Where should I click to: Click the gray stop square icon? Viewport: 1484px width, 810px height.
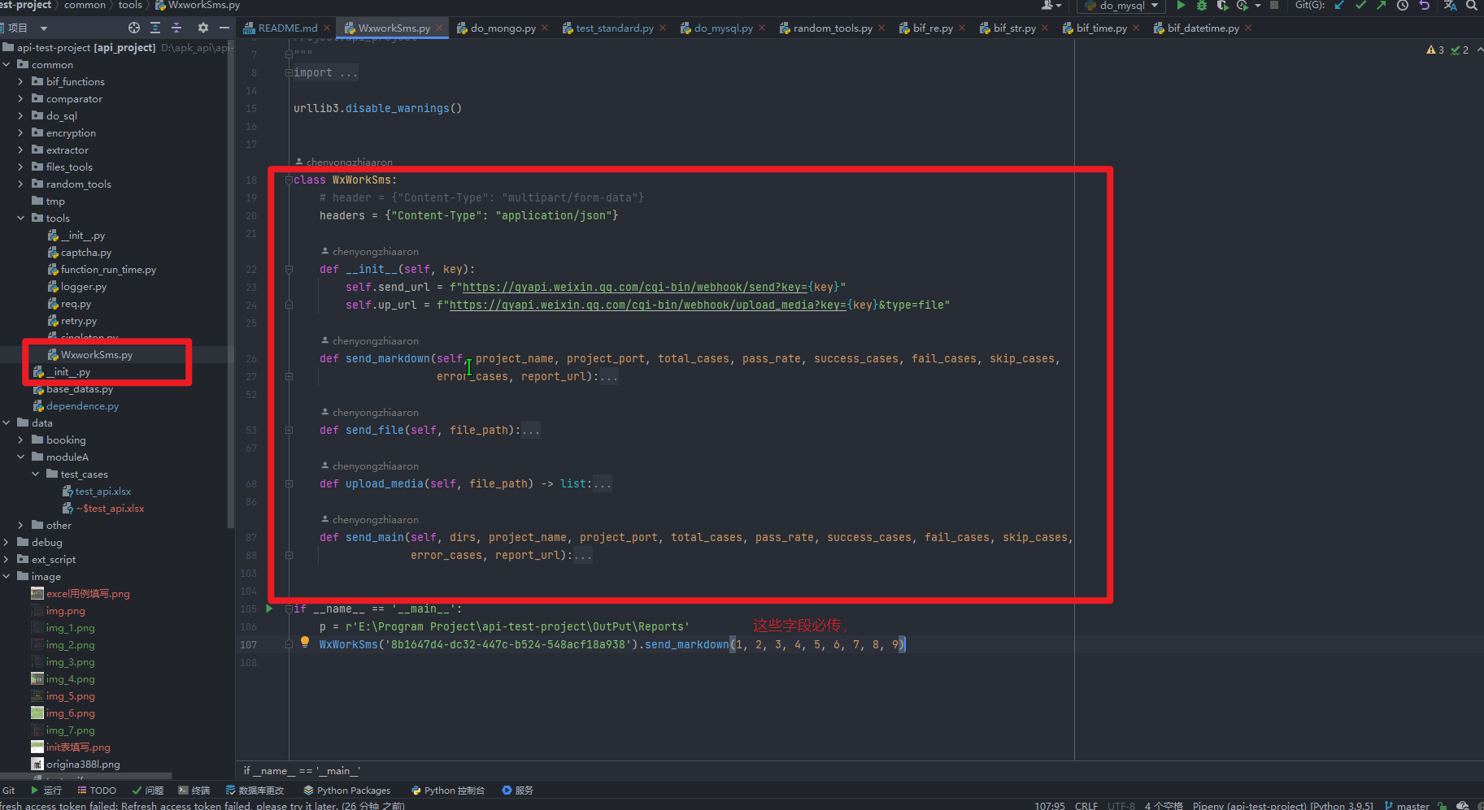pyautogui.click(x=1274, y=5)
